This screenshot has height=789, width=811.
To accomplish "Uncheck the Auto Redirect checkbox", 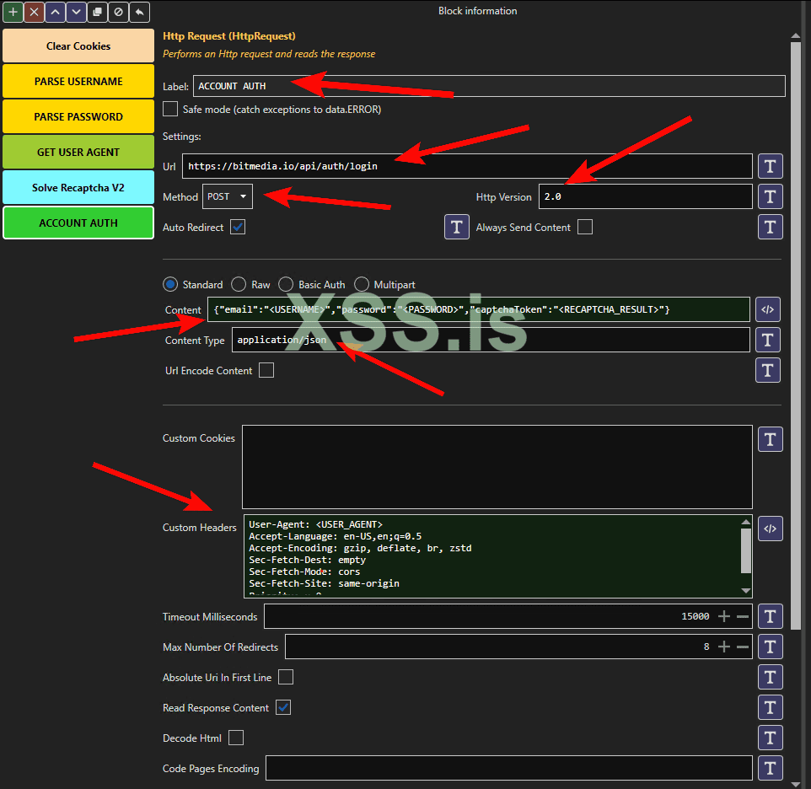I will pos(238,227).
